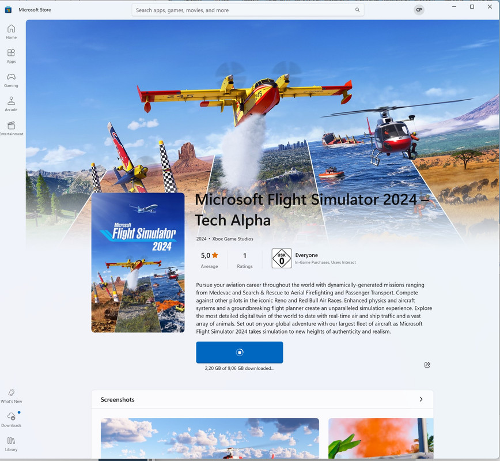Open the orange smoke screenshot thumbnail
Screen dimensions: 500x461
pyautogui.click(x=381, y=438)
